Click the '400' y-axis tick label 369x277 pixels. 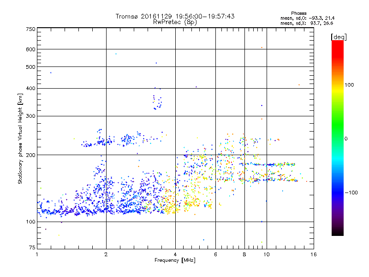[x=30, y=88]
